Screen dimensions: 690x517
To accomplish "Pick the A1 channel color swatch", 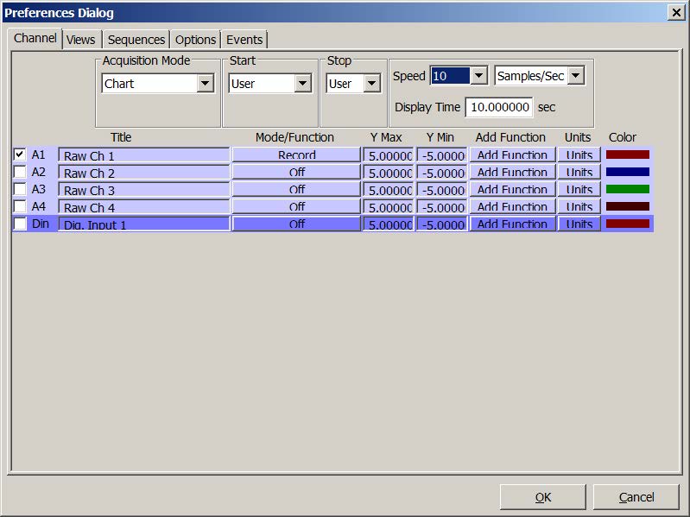I will 628,154.
